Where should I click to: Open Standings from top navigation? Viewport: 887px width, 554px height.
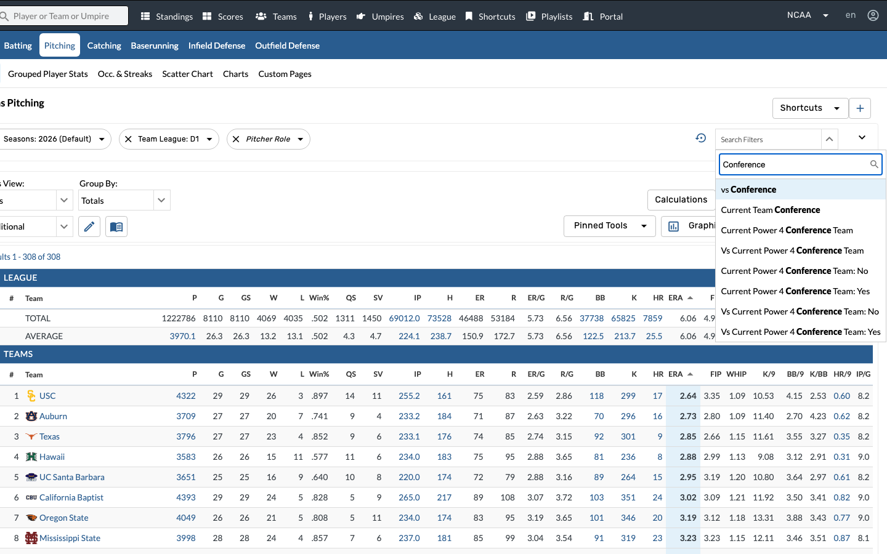[167, 17]
